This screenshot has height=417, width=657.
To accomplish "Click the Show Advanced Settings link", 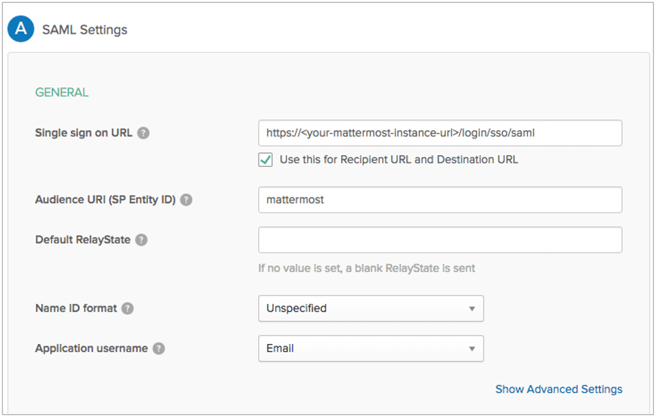I will (x=558, y=389).
